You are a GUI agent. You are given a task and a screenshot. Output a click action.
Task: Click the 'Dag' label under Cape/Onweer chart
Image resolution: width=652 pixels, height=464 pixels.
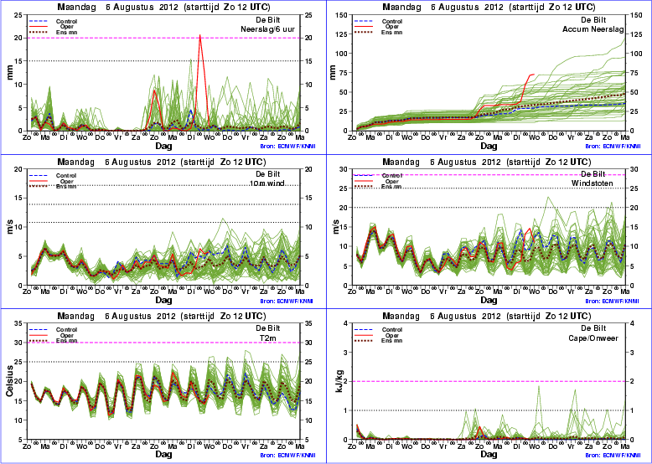click(489, 455)
